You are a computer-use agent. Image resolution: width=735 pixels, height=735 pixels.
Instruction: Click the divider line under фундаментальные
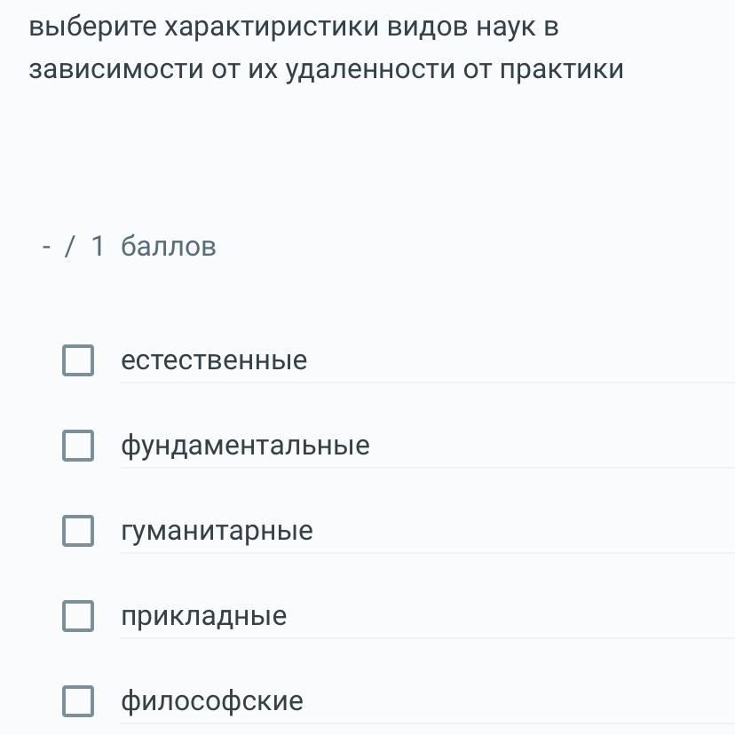pos(426,468)
